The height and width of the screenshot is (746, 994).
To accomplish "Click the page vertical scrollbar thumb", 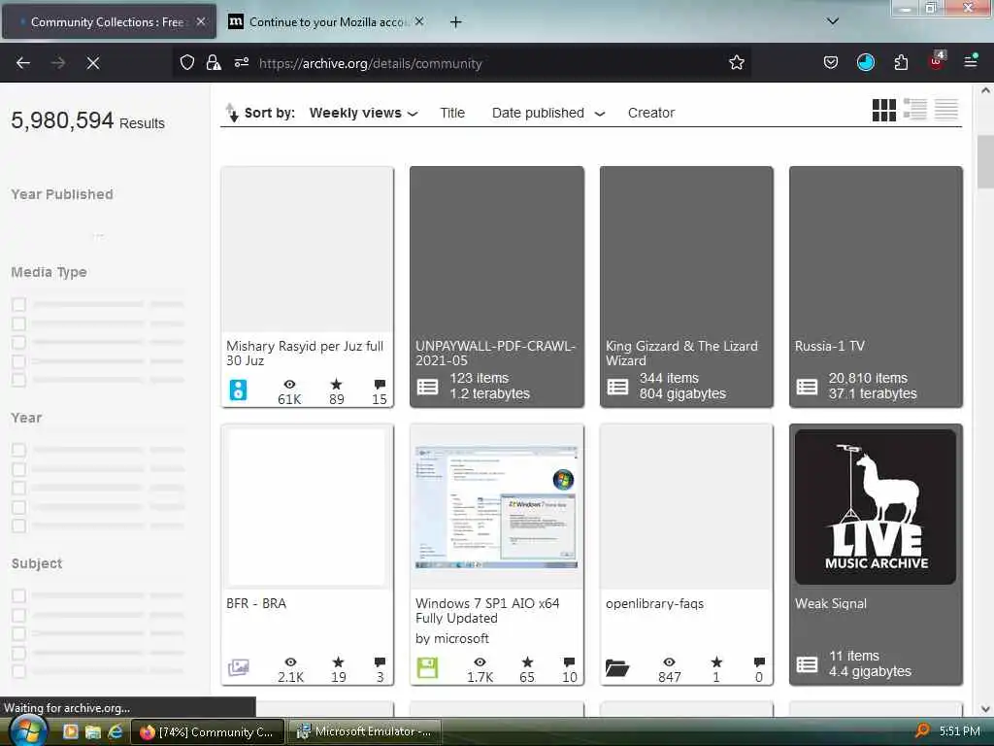I will tap(986, 162).
